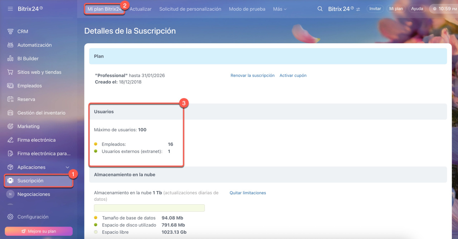The image size is (458, 239).
Task: Click the Gestión del inventario icon
Action: [x=10, y=113]
